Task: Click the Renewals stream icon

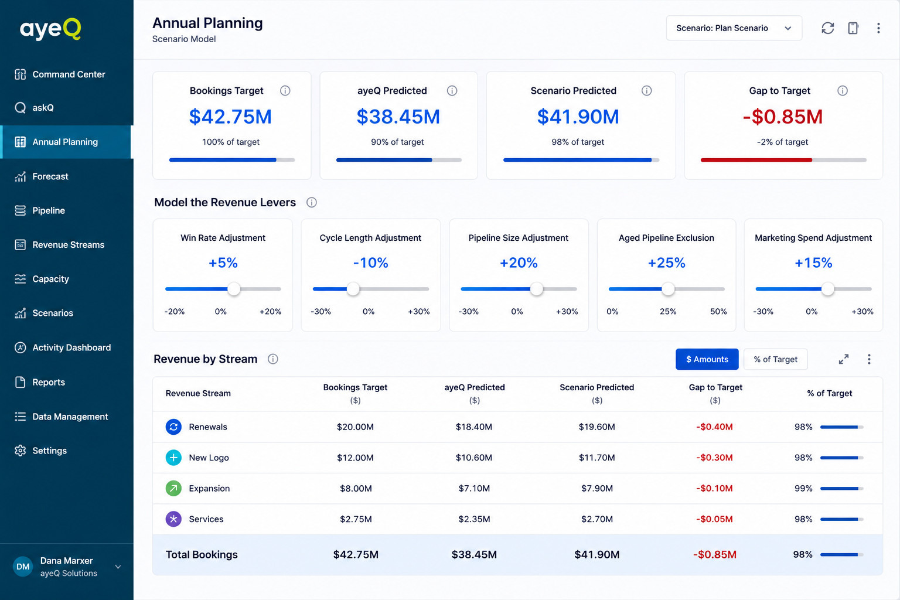Action: click(173, 427)
